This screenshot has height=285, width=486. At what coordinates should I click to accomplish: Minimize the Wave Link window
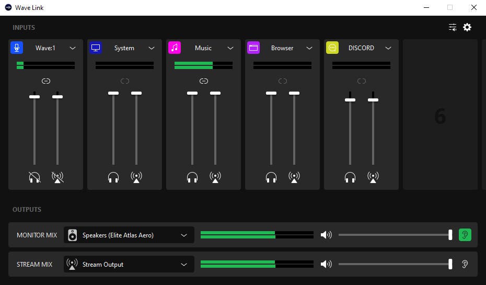click(426, 7)
